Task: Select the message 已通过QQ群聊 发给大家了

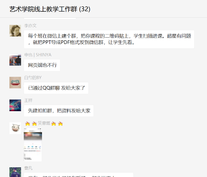Action: (x=56, y=88)
